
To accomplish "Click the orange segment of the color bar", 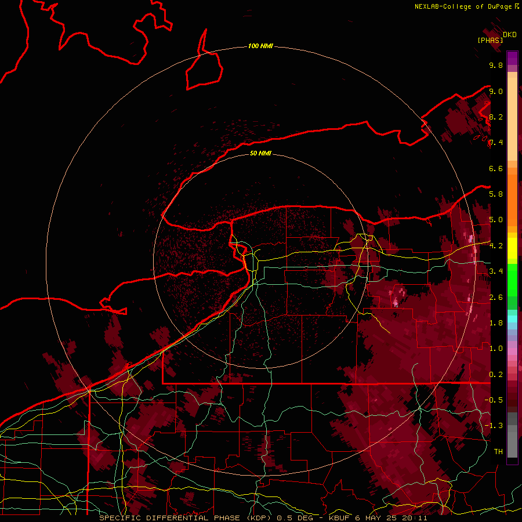I will pos(512,201).
